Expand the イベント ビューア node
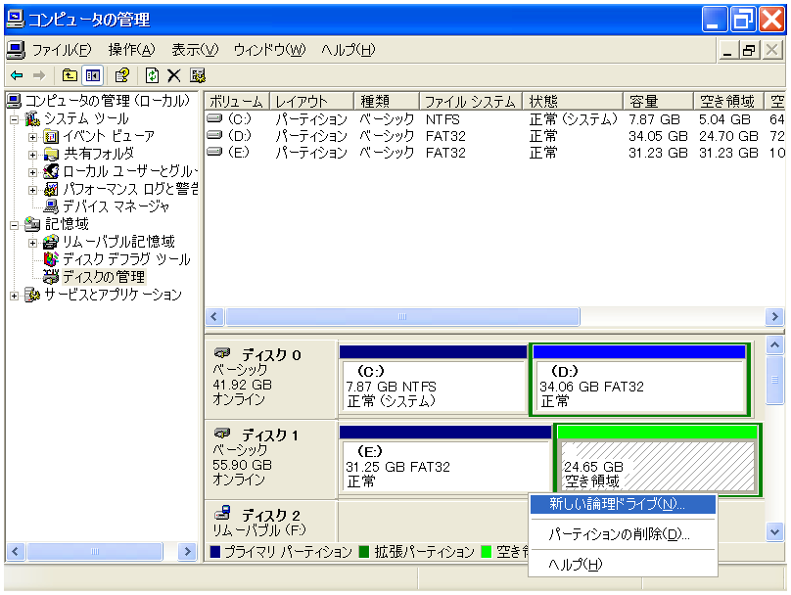The height and width of the screenshot is (595, 791). pos(32,137)
